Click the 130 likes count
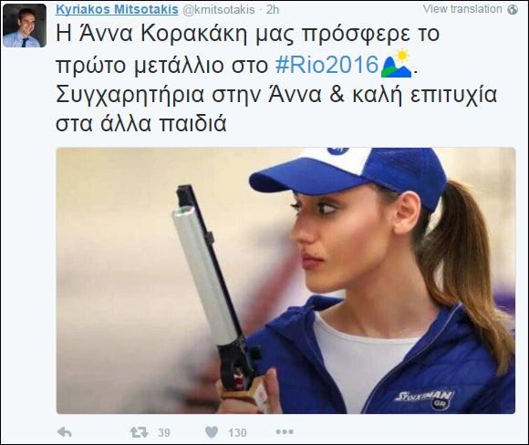Viewport: 529px width, 445px height. [237, 432]
